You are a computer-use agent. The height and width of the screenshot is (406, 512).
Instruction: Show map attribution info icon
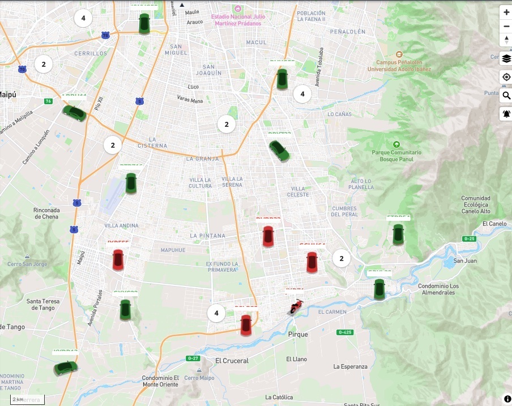pyautogui.click(x=507, y=399)
